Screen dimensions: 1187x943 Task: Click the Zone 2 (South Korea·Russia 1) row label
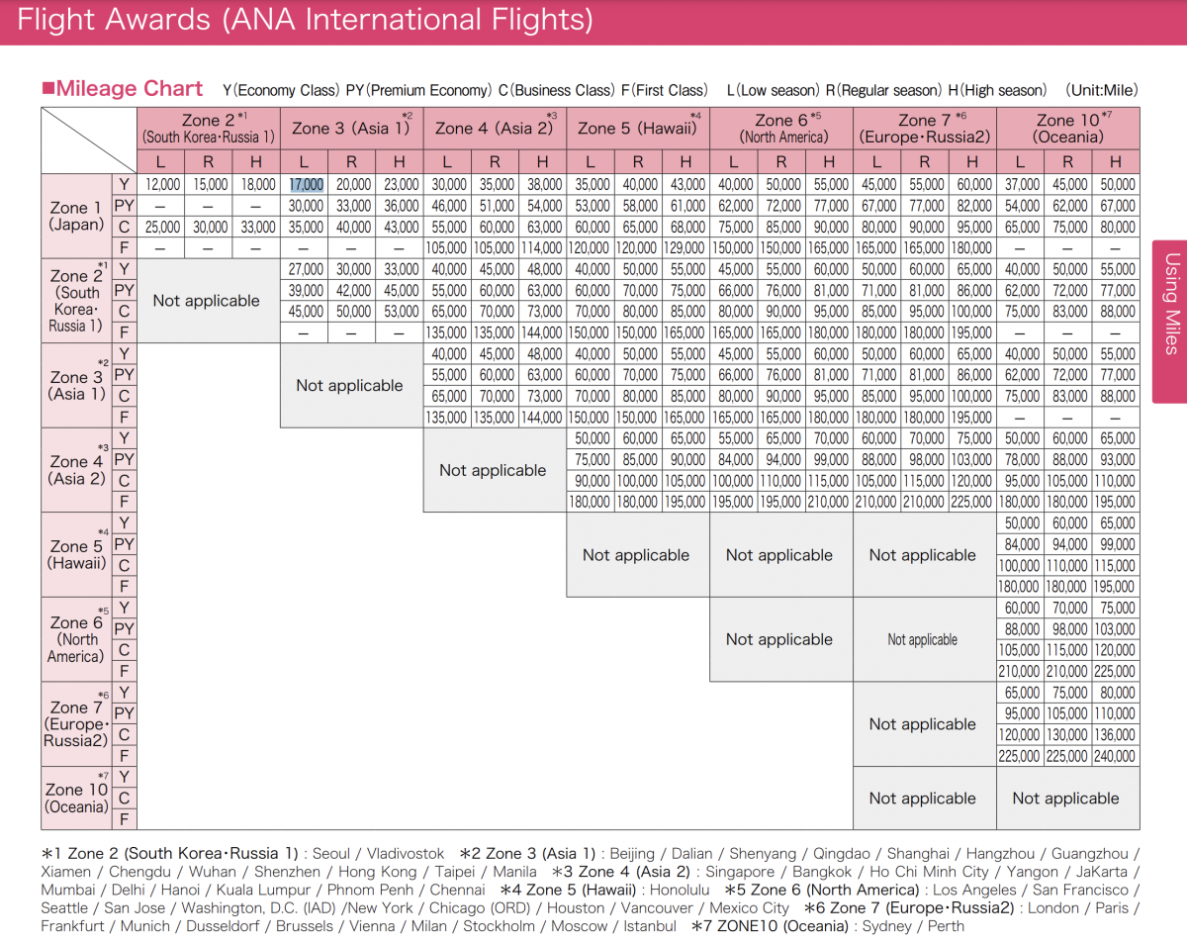click(x=76, y=301)
